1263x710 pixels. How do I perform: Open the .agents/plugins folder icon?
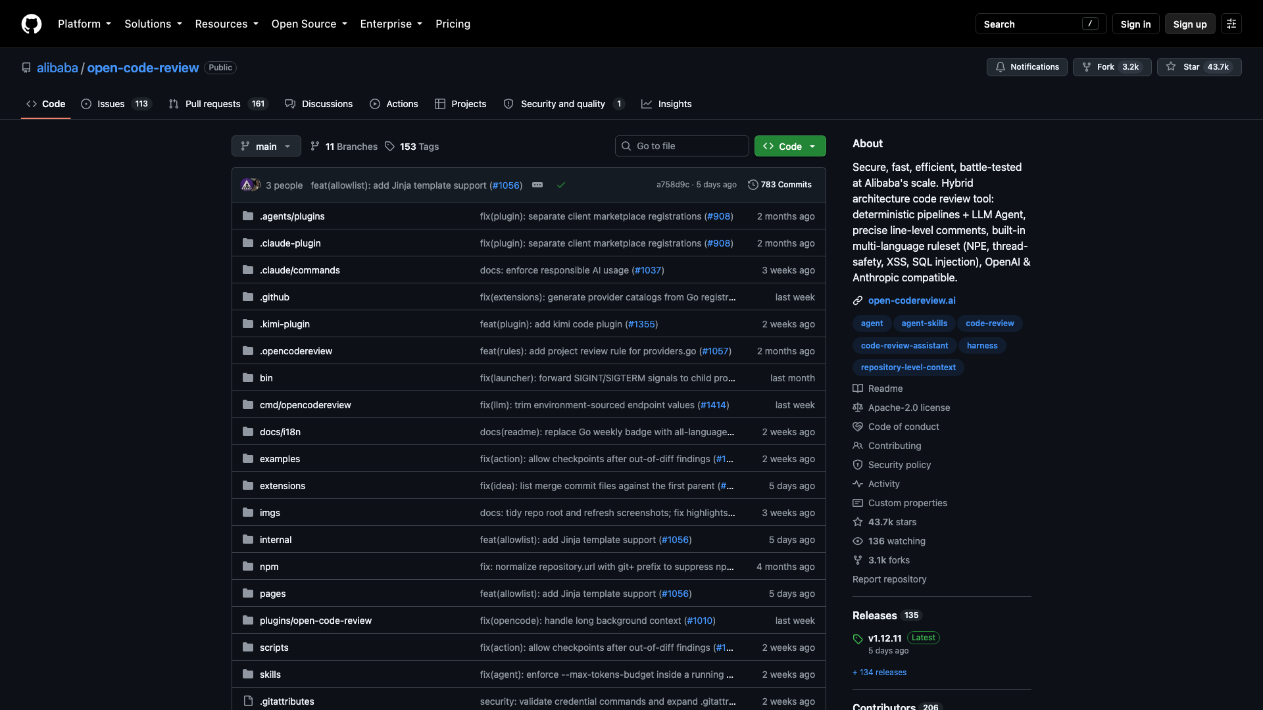point(248,216)
